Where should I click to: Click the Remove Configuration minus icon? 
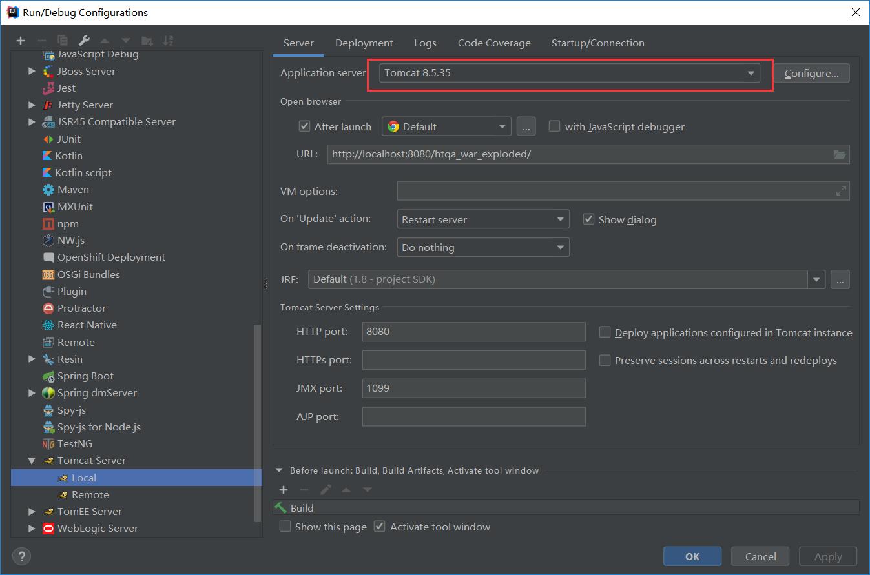(41, 41)
